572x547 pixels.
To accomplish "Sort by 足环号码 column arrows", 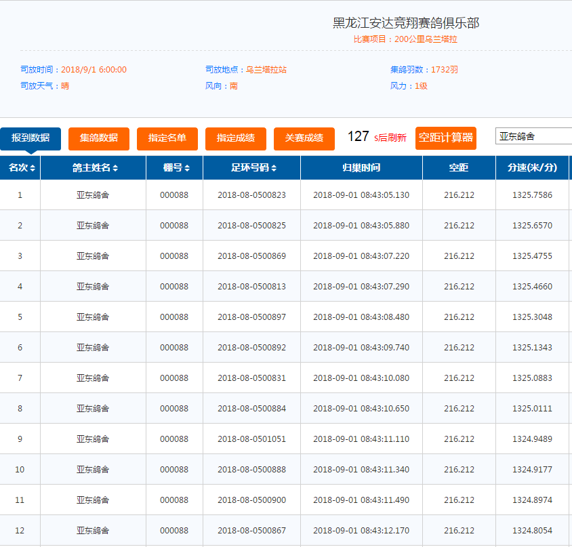I will click(274, 168).
